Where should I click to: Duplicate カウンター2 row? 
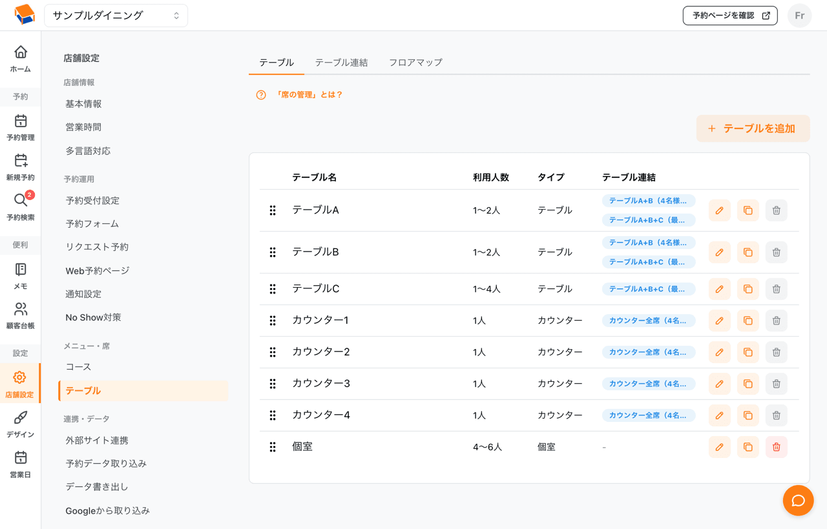click(748, 352)
